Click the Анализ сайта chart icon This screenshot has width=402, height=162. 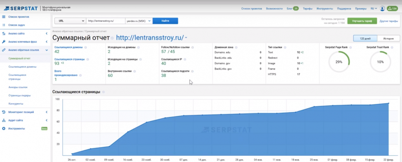[x=4, y=33]
